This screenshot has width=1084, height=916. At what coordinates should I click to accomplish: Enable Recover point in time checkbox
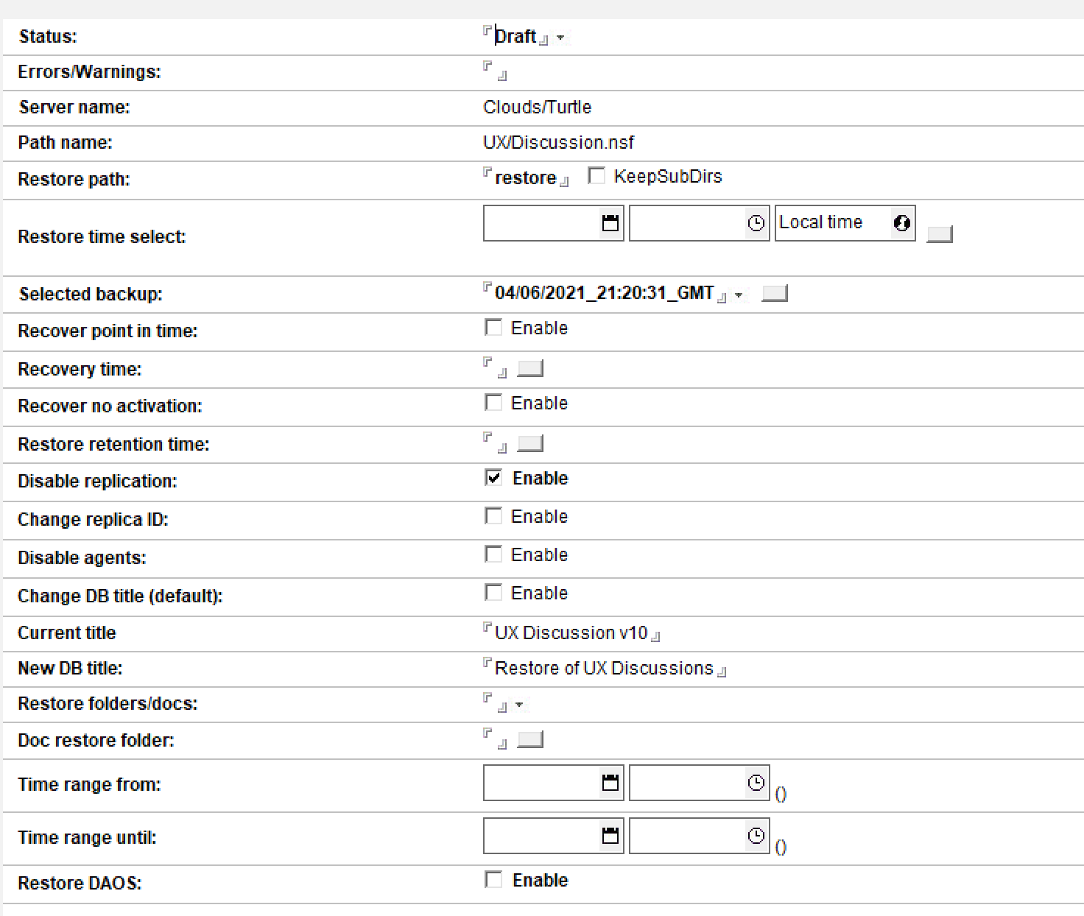click(x=493, y=328)
